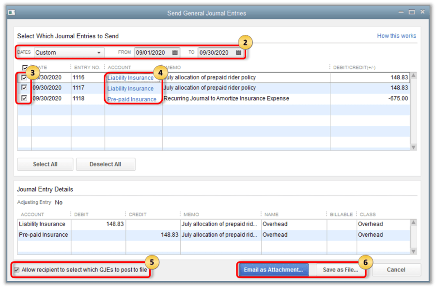
Task: Uncheck entry 1116 in the journal list
Action: coord(24,77)
